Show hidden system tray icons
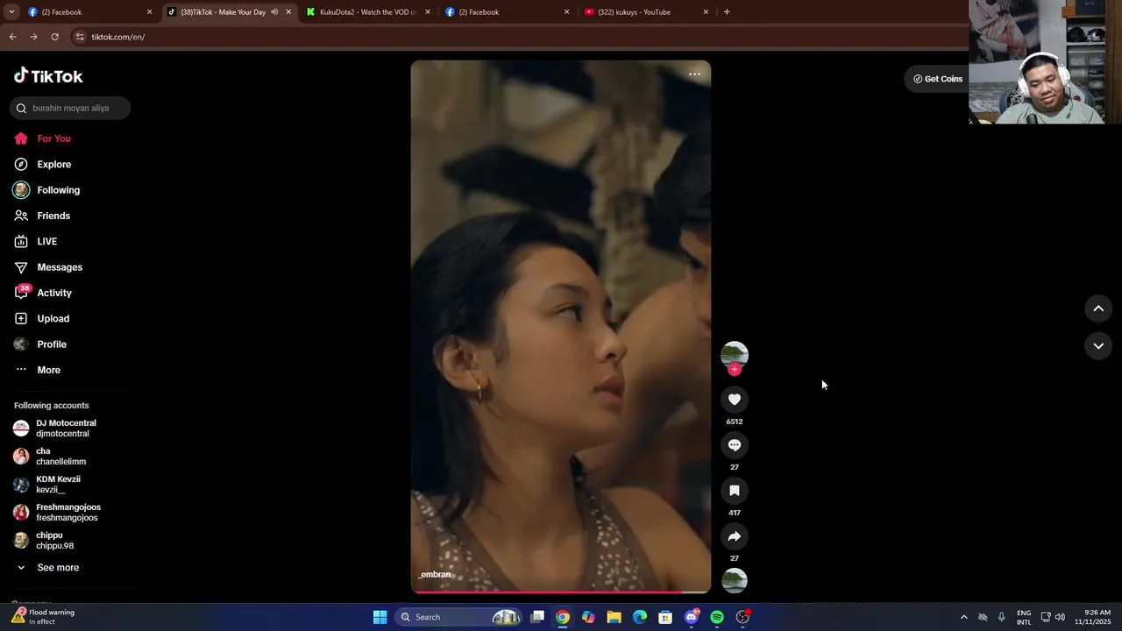 pos(963,617)
